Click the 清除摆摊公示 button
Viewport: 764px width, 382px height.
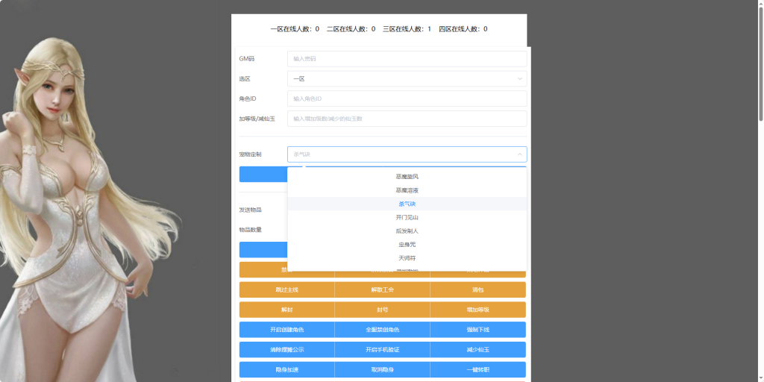[287, 350]
